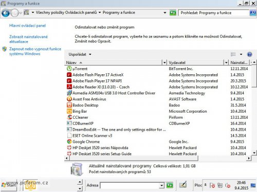Click the taskbar Adresa input field
Viewport: 257px width, 192px height.
[x=130, y=185]
